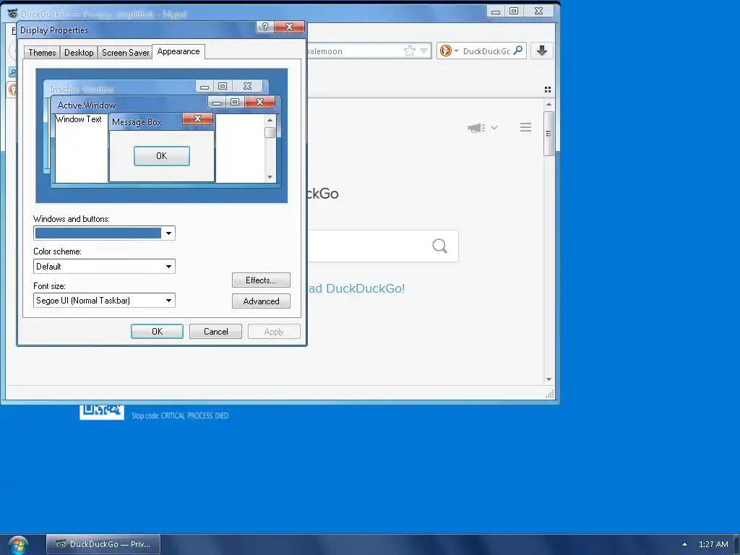Click the taskbar clock 1:27 AM

[x=713, y=544]
